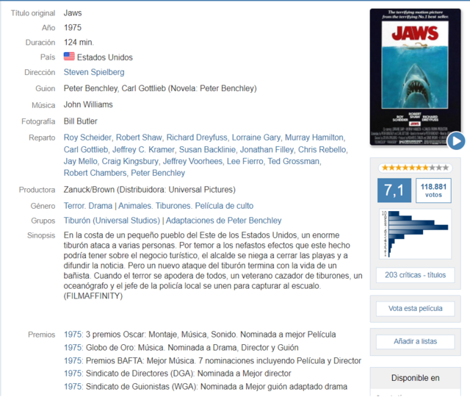Click the star rating bar
This screenshot has width=470, height=400.
[x=415, y=168]
